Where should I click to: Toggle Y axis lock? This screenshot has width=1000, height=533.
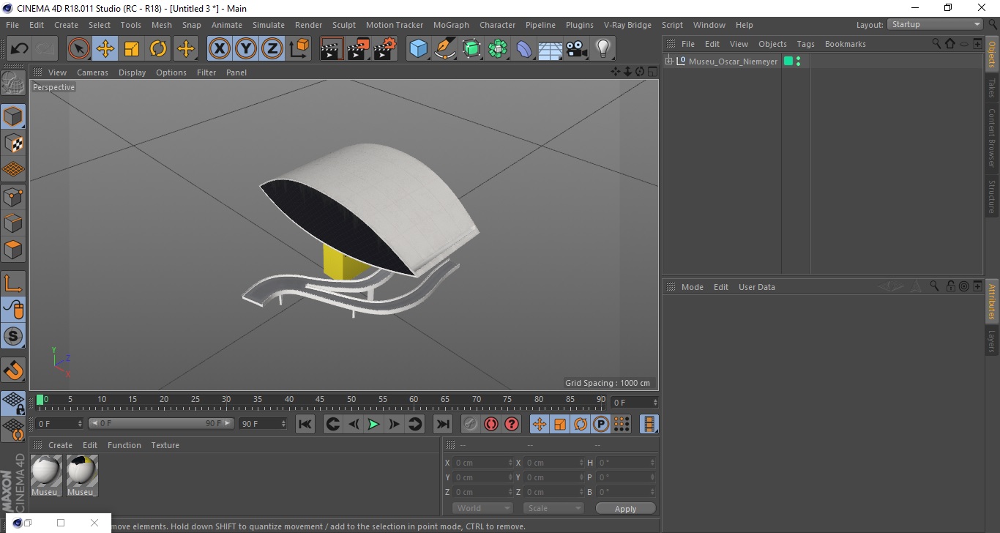pyautogui.click(x=246, y=49)
